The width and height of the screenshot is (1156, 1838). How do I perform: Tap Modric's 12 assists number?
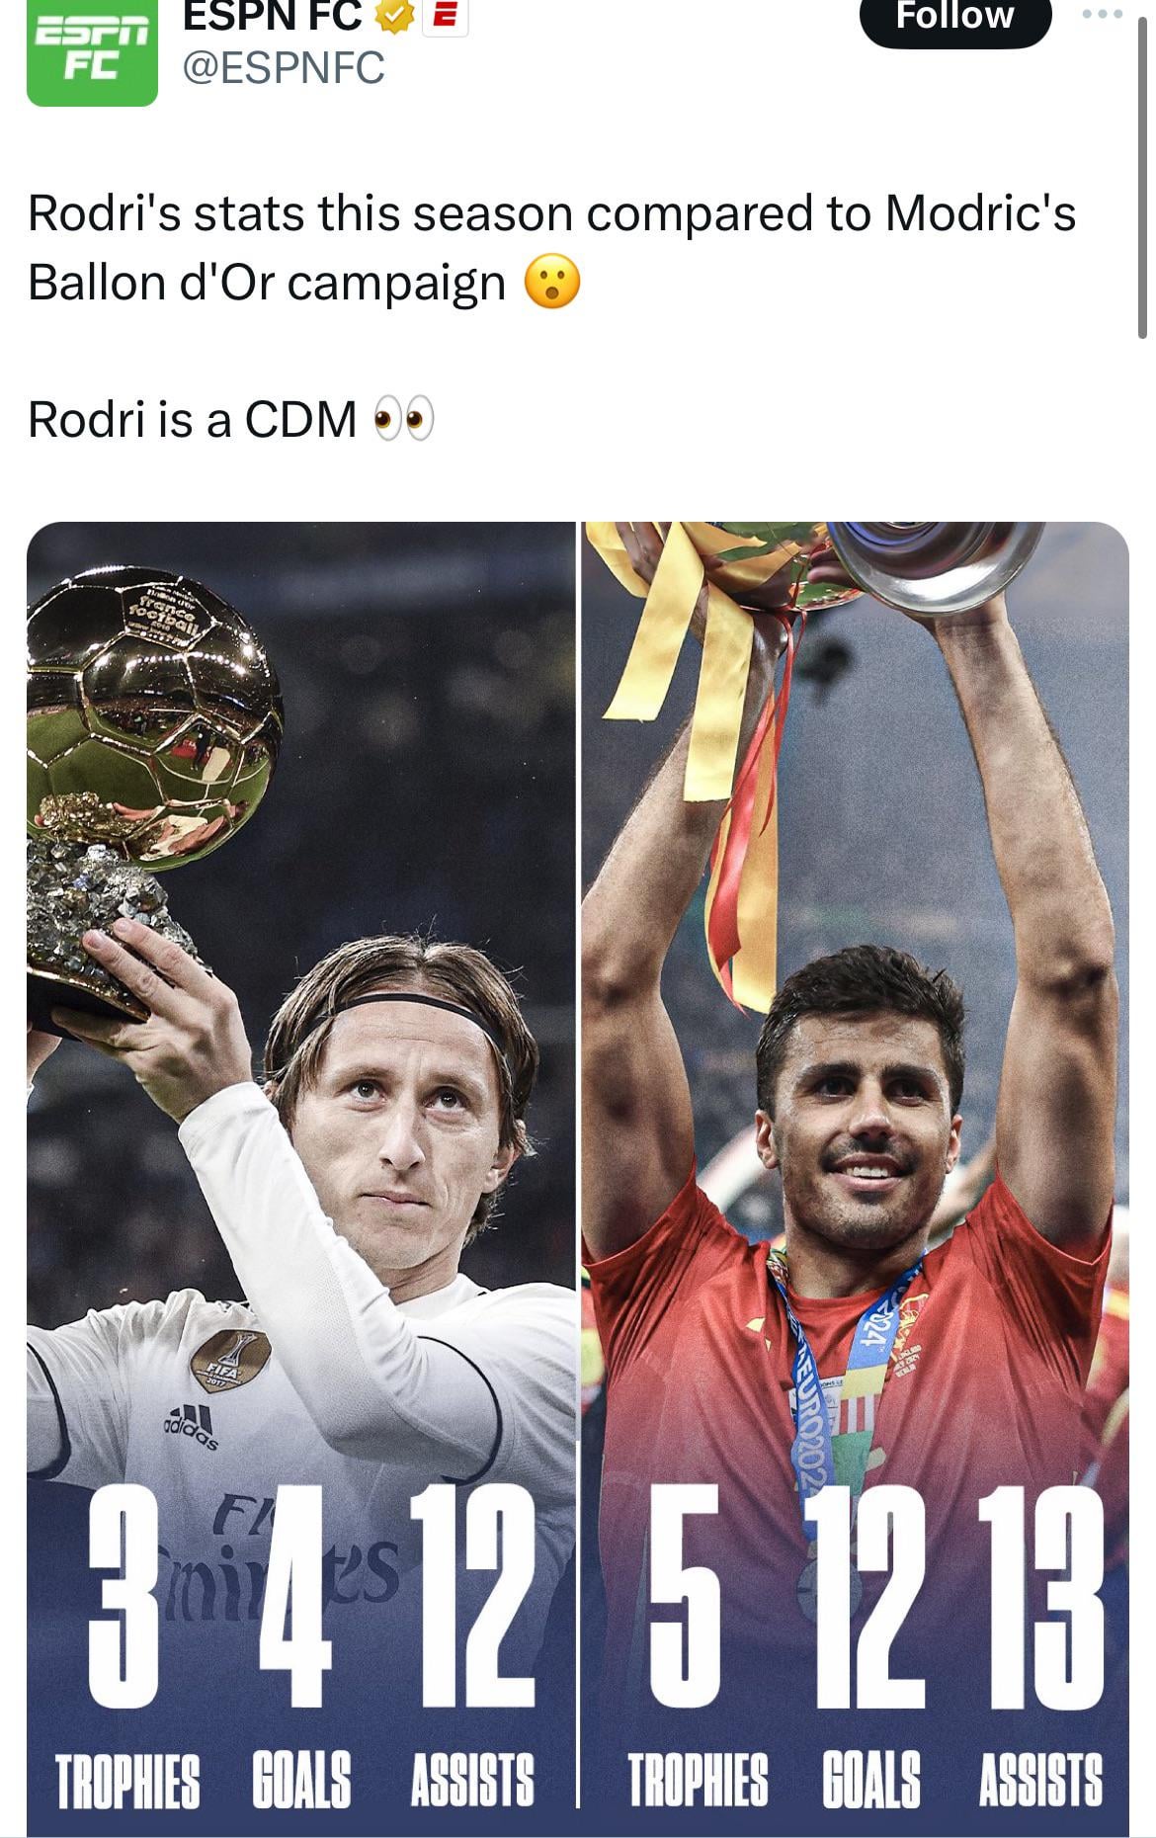pos(472,1596)
